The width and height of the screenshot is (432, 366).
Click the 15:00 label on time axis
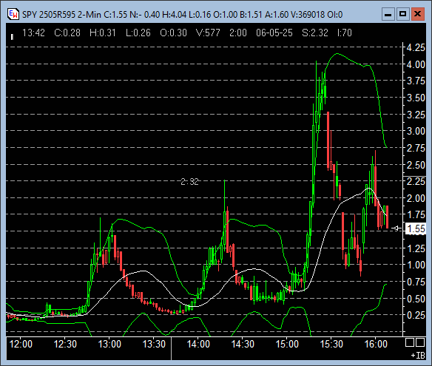coord(287,344)
